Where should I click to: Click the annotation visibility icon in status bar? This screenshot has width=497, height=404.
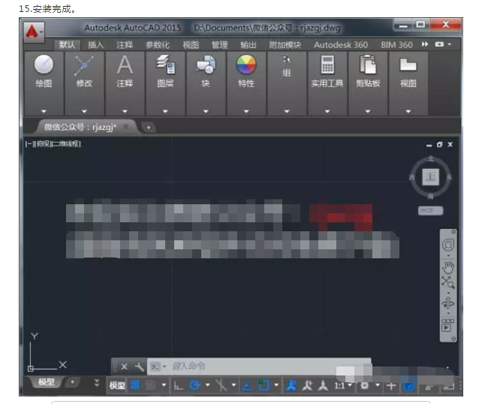(307, 385)
